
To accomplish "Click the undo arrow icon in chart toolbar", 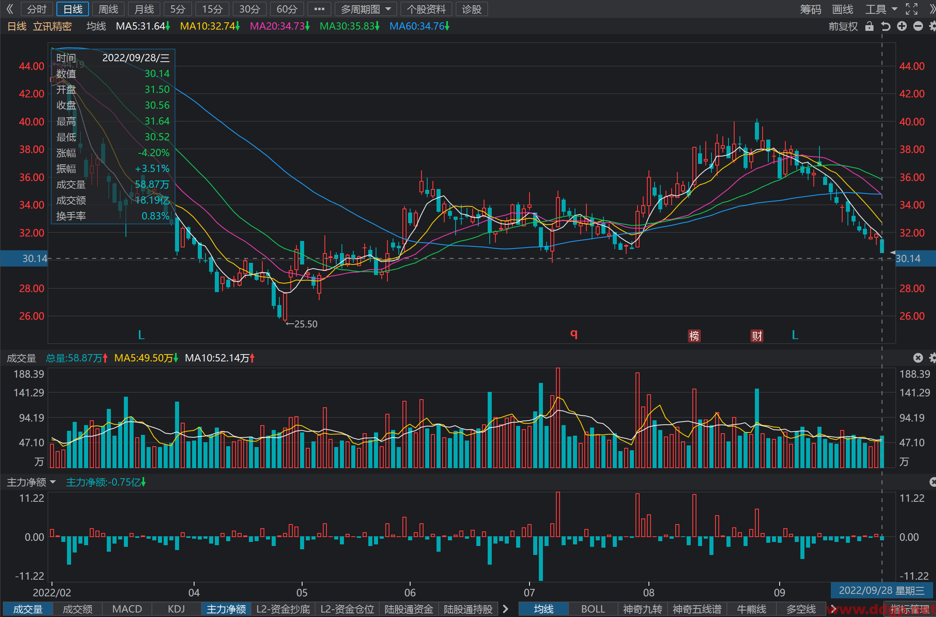I will coord(886,26).
